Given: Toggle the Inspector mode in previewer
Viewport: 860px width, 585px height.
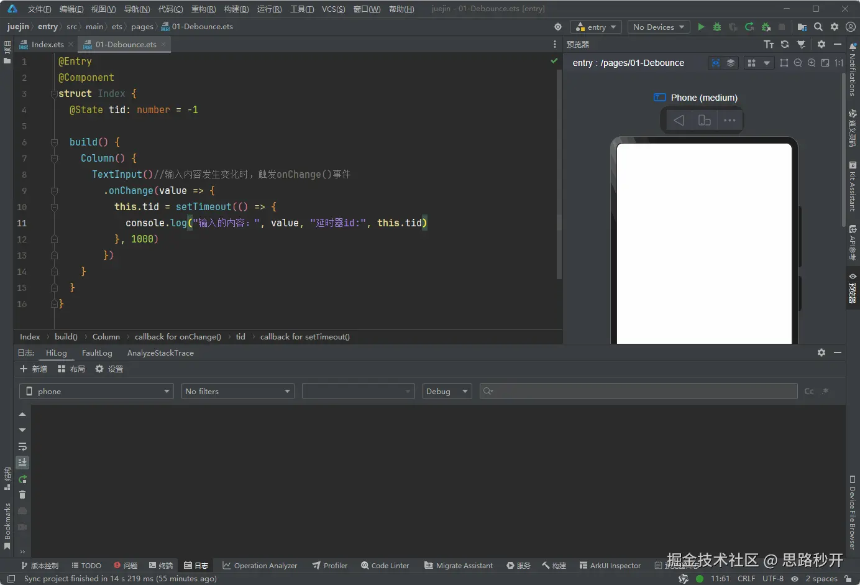Looking at the screenshot, I should [716, 63].
